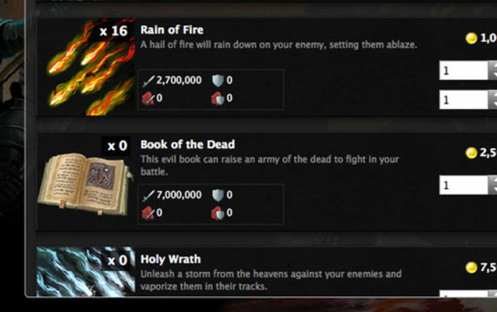Click the Holy Wrath title
This screenshot has height=312, width=497.
(171, 259)
